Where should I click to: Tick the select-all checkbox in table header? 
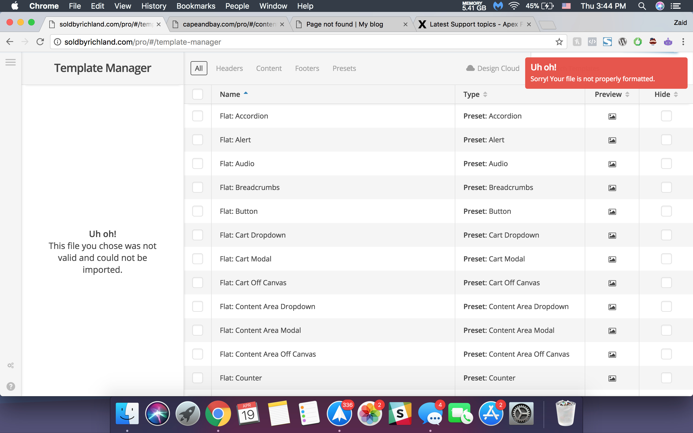pyautogui.click(x=198, y=94)
